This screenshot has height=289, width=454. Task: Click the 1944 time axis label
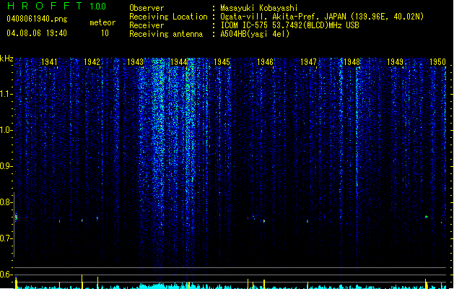coord(179,62)
